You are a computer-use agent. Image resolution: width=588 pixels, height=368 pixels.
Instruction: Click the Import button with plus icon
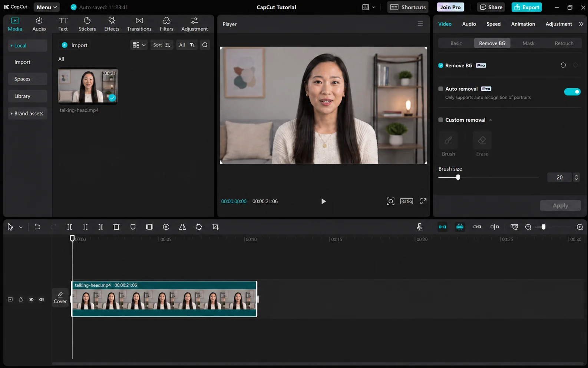tap(75, 45)
